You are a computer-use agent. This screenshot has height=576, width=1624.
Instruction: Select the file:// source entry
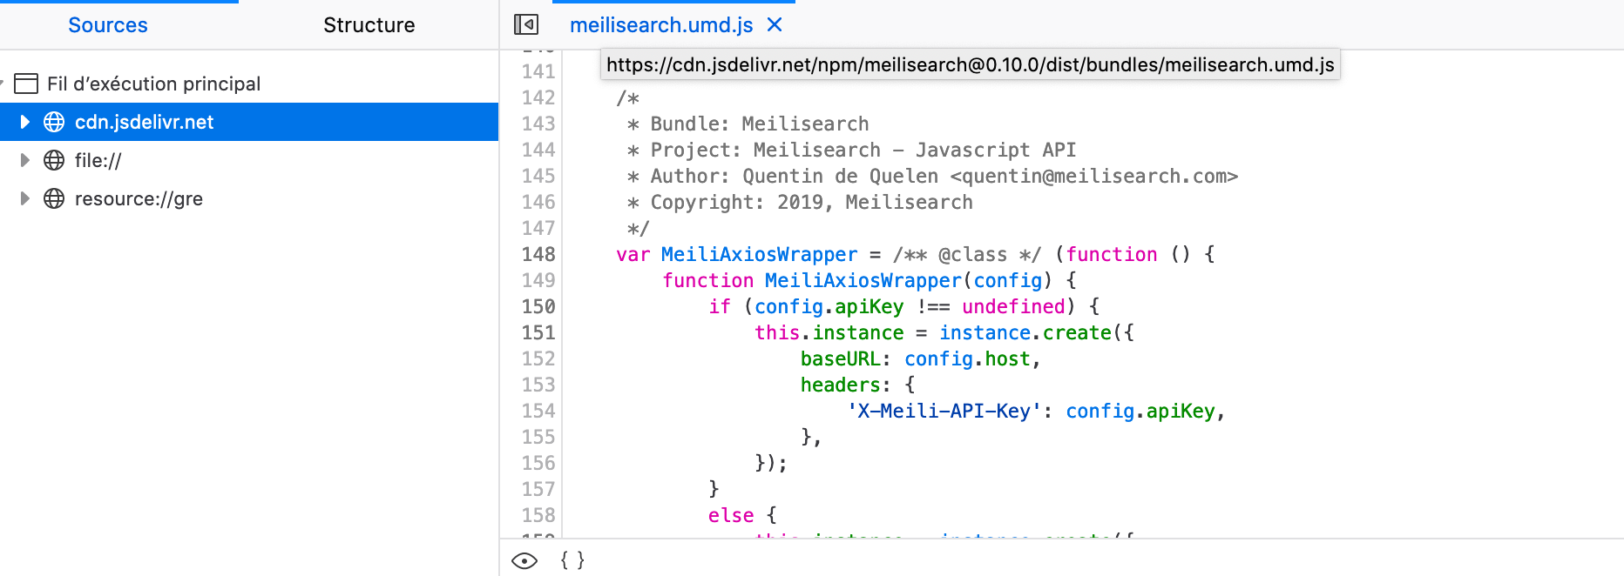click(x=249, y=160)
